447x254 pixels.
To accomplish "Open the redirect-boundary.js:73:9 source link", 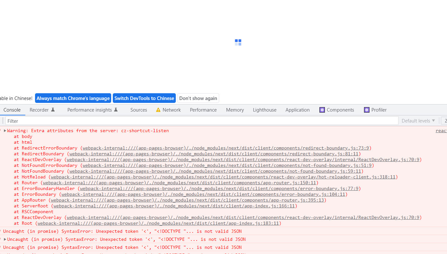I will (x=225, y=148).
